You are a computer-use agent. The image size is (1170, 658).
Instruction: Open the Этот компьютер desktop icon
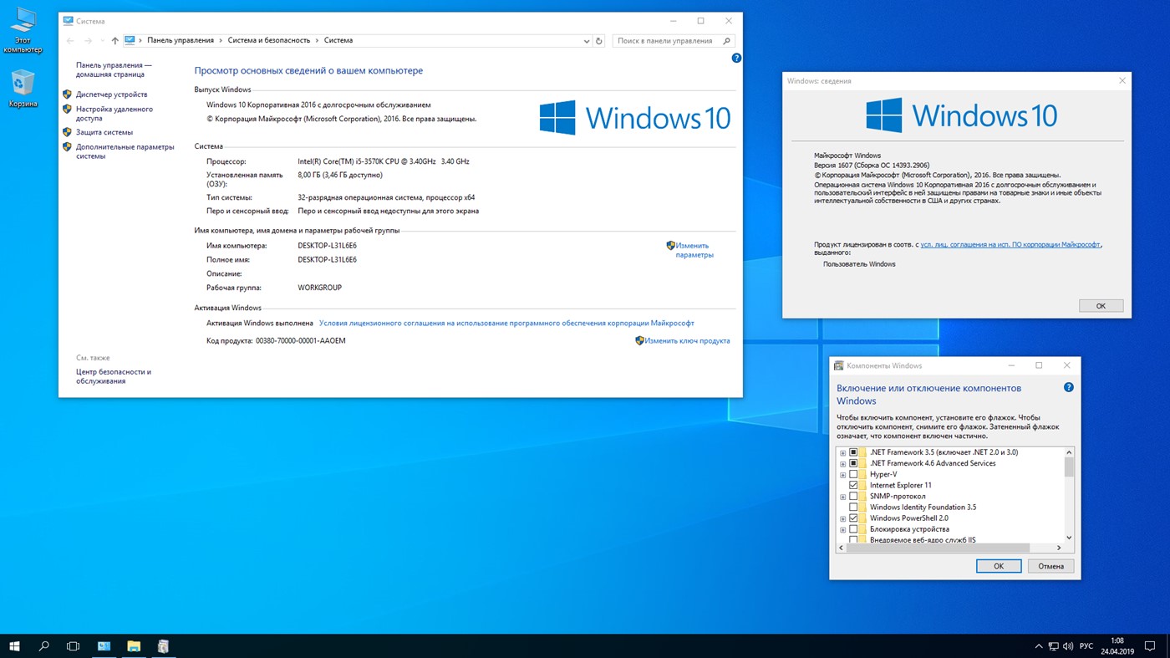23,29
